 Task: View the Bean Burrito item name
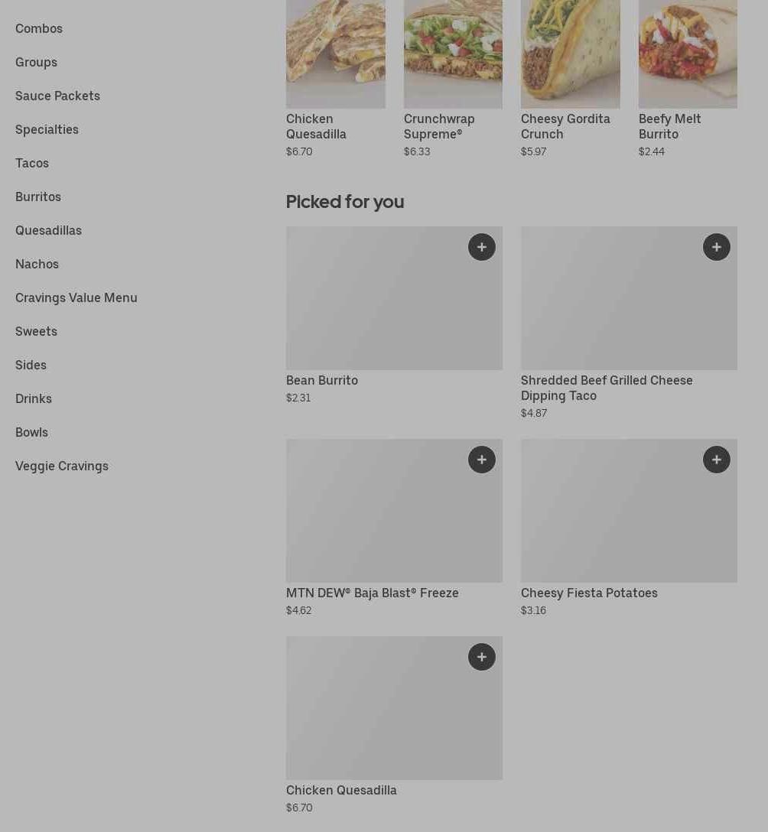(322, 380)
